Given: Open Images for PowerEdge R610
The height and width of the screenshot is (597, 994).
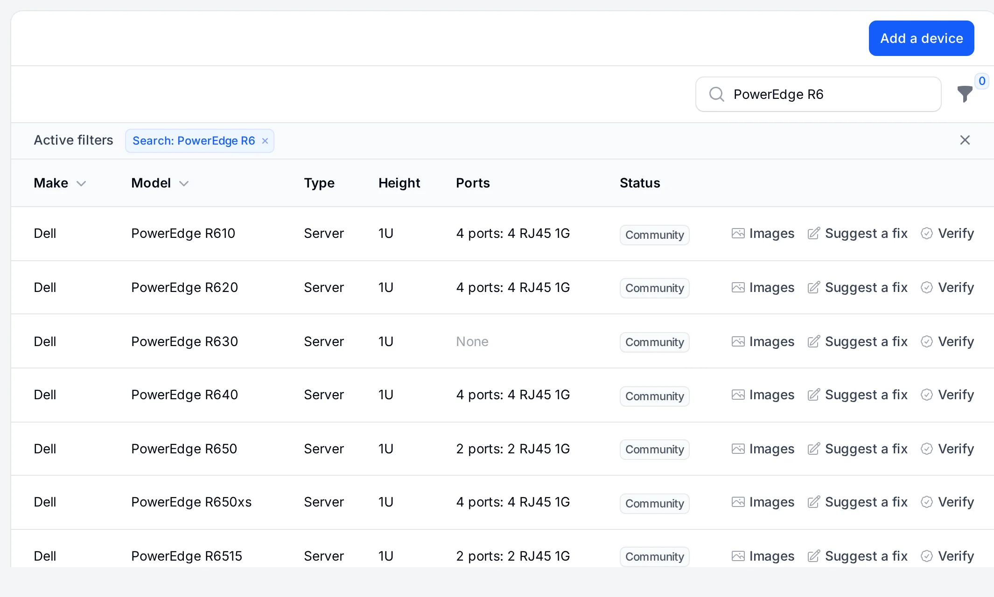Looking at the screenshot, I should [763, 233].
